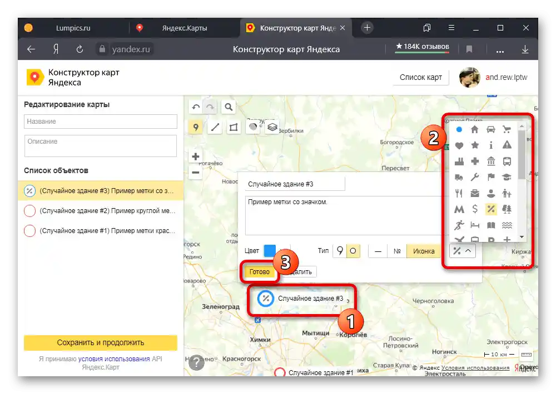Open the blue Цвет color swatch
Viewport: 556px width, 394px height.
270,251
